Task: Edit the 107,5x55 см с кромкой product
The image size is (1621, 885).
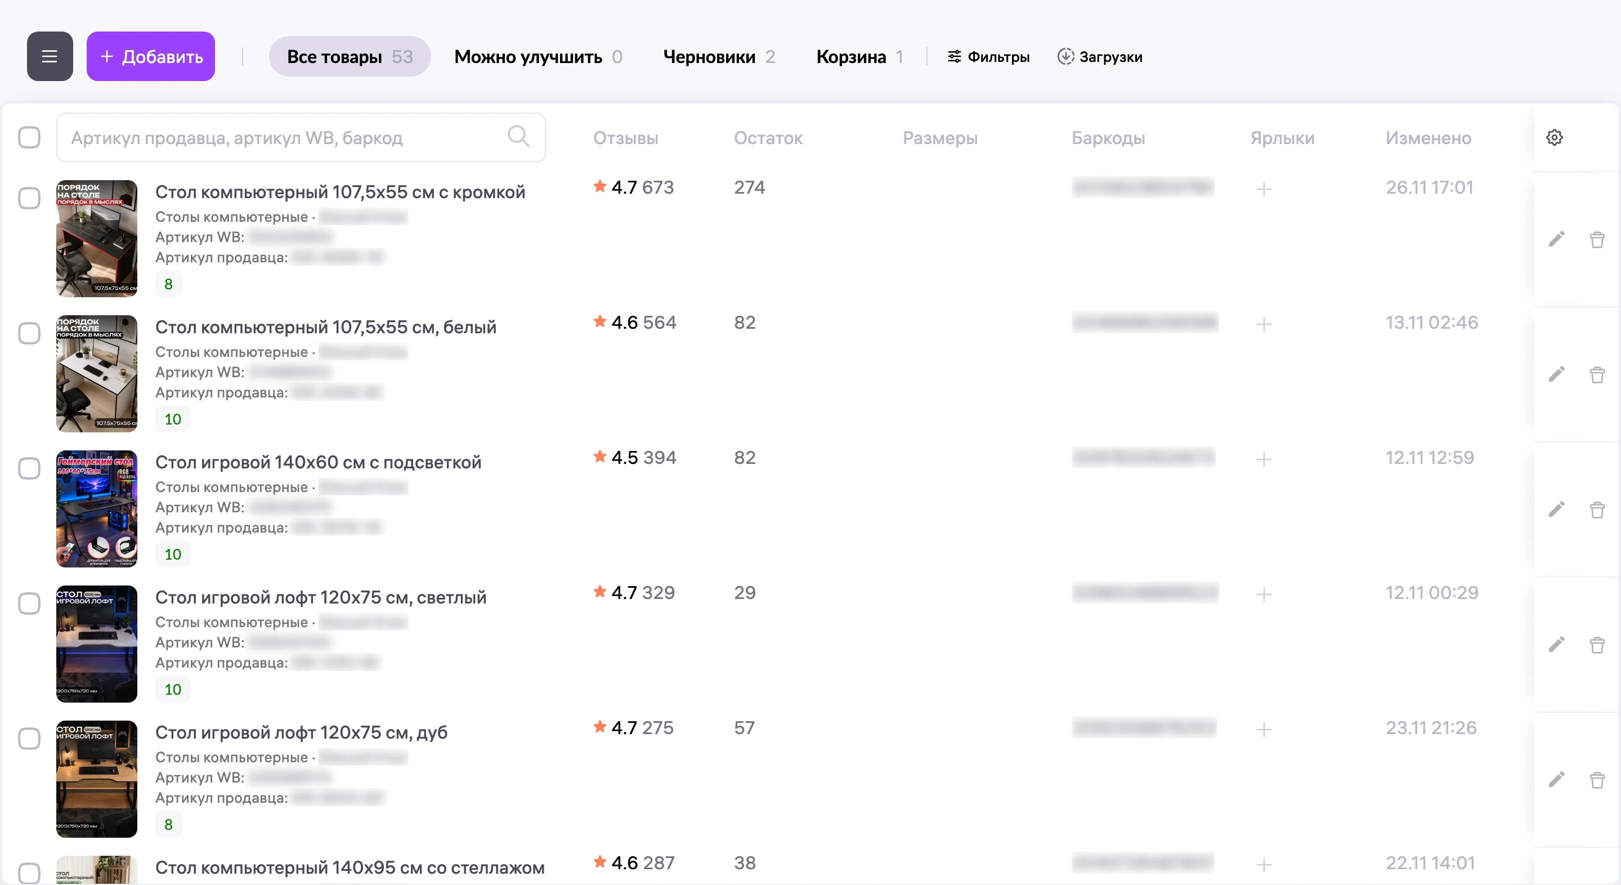Action: [x=1556, y=239]
